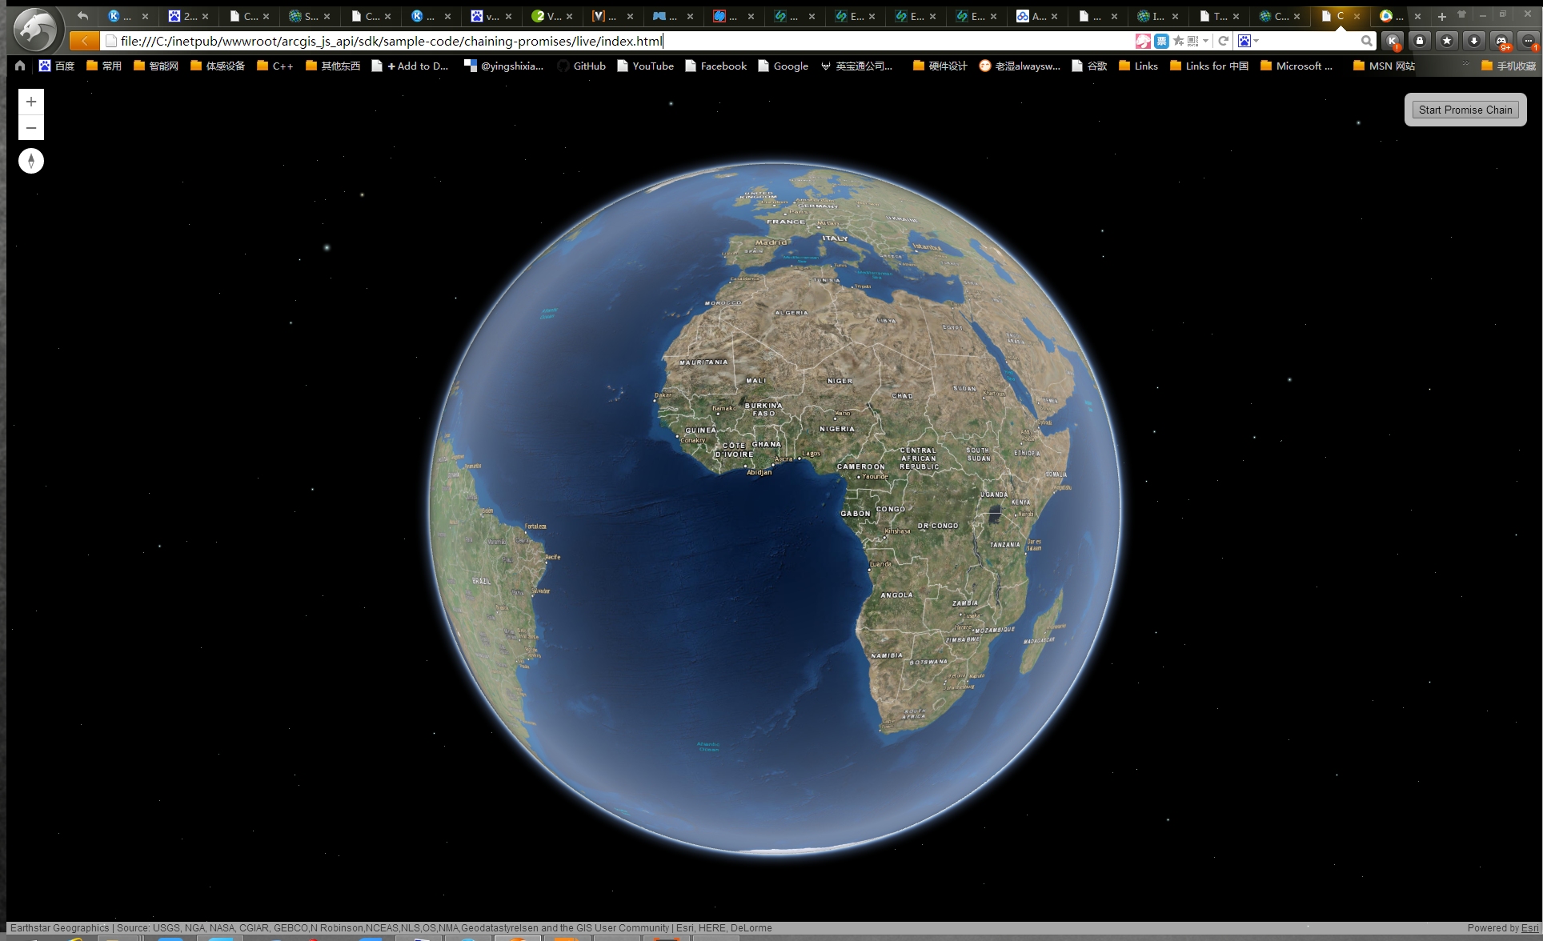Screen dimensions: 1543x941
Task: Click the address bar search magnifier icon
Action: pyautogui.click(x=1366, y=41)
